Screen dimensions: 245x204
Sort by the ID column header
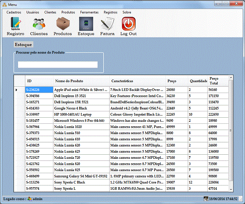39,81
